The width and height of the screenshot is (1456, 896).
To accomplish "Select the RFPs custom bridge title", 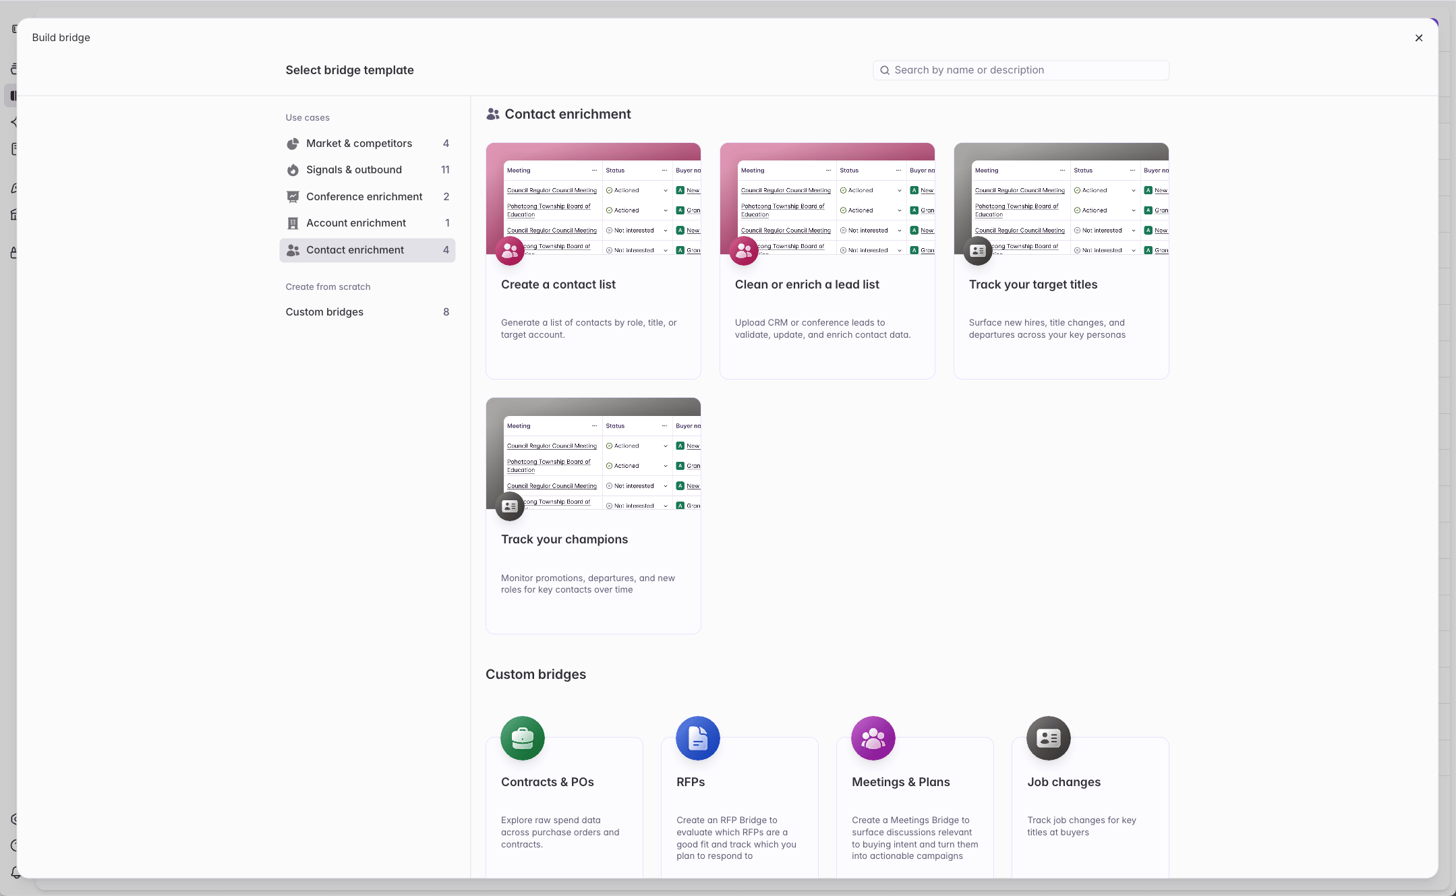I will (x=691, y=782).
